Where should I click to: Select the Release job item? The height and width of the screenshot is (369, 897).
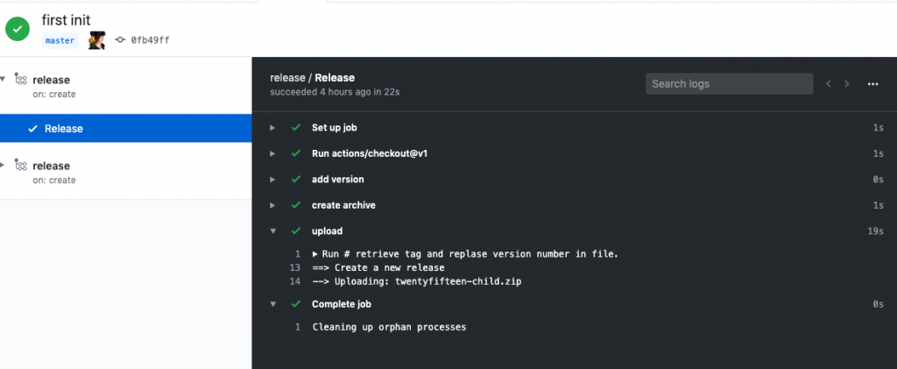click(126, 129)
